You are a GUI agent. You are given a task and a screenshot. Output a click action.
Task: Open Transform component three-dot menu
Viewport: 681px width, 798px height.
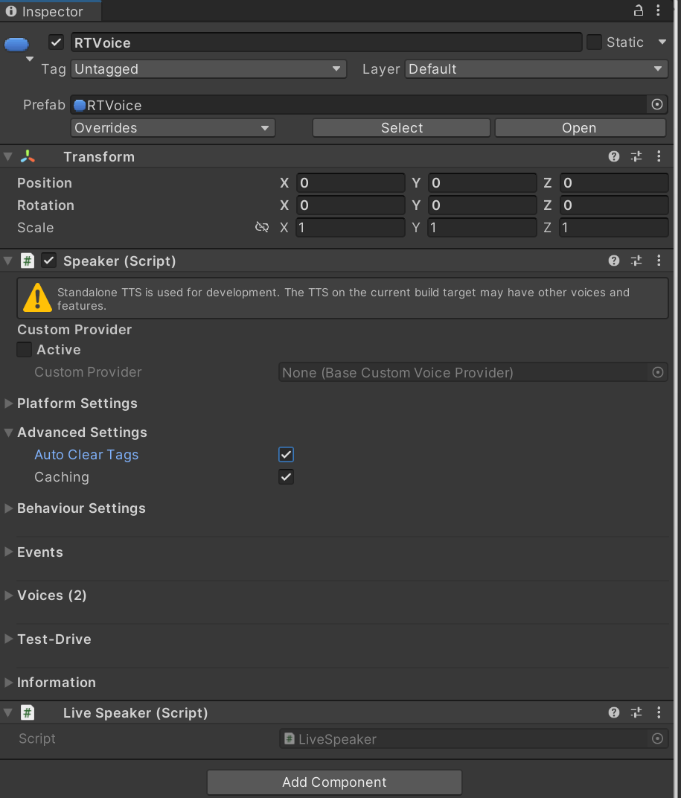pos(659,156)
